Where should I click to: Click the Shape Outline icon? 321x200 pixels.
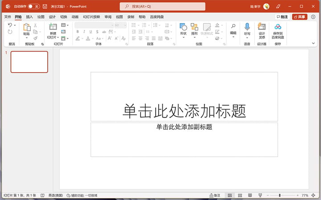coord(217,32)
